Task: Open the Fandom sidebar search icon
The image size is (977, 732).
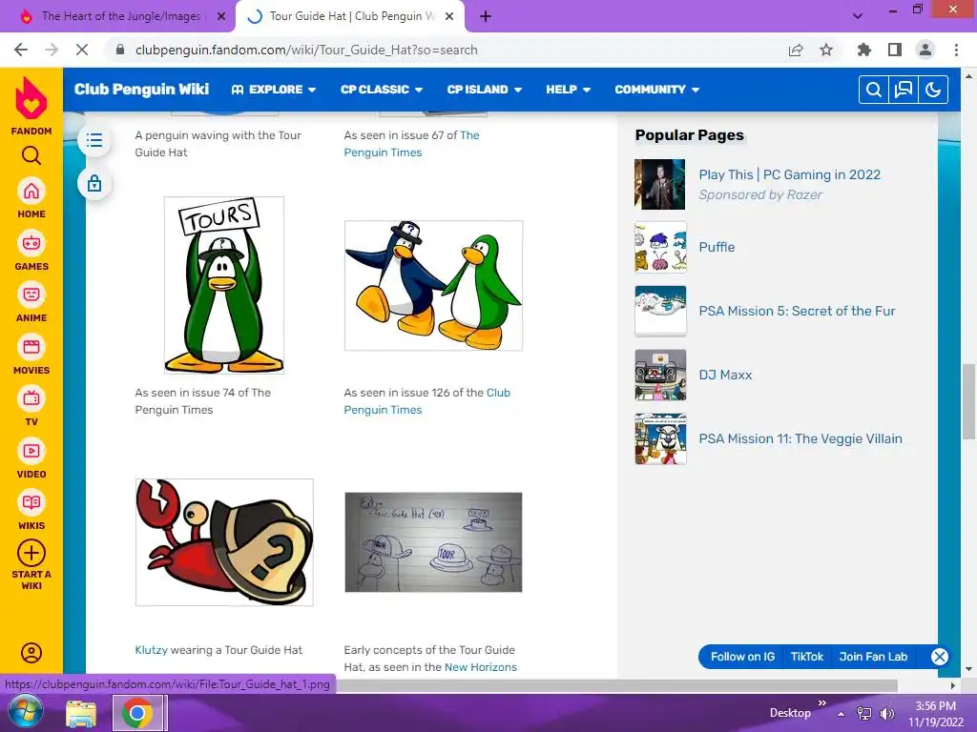Action: coord(31,155)
